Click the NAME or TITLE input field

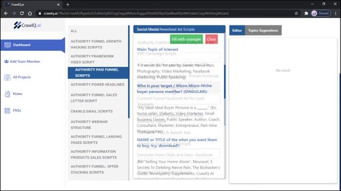(x=178, y=153)
